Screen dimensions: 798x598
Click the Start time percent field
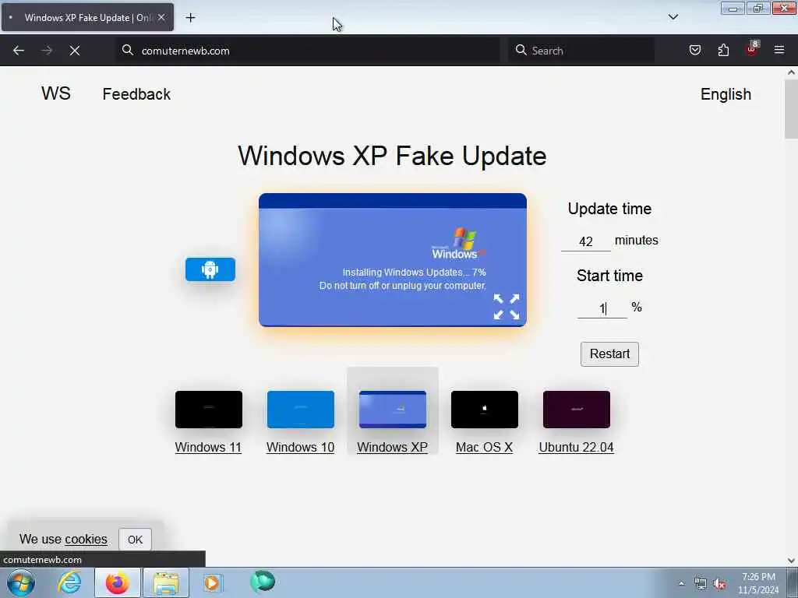click(x=602, y=308)
